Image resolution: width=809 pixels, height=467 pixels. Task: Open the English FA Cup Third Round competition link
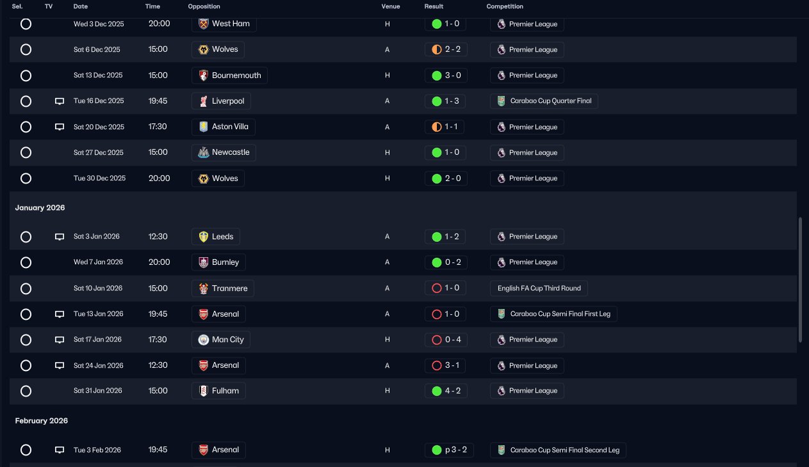point(539,289)
